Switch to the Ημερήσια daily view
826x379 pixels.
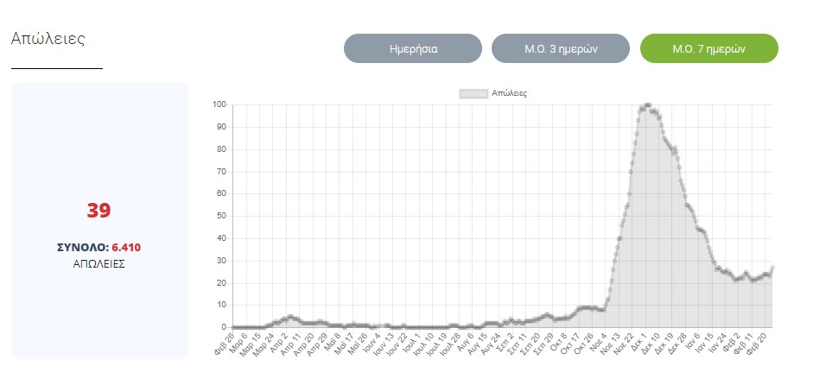(x=412, y=48)
